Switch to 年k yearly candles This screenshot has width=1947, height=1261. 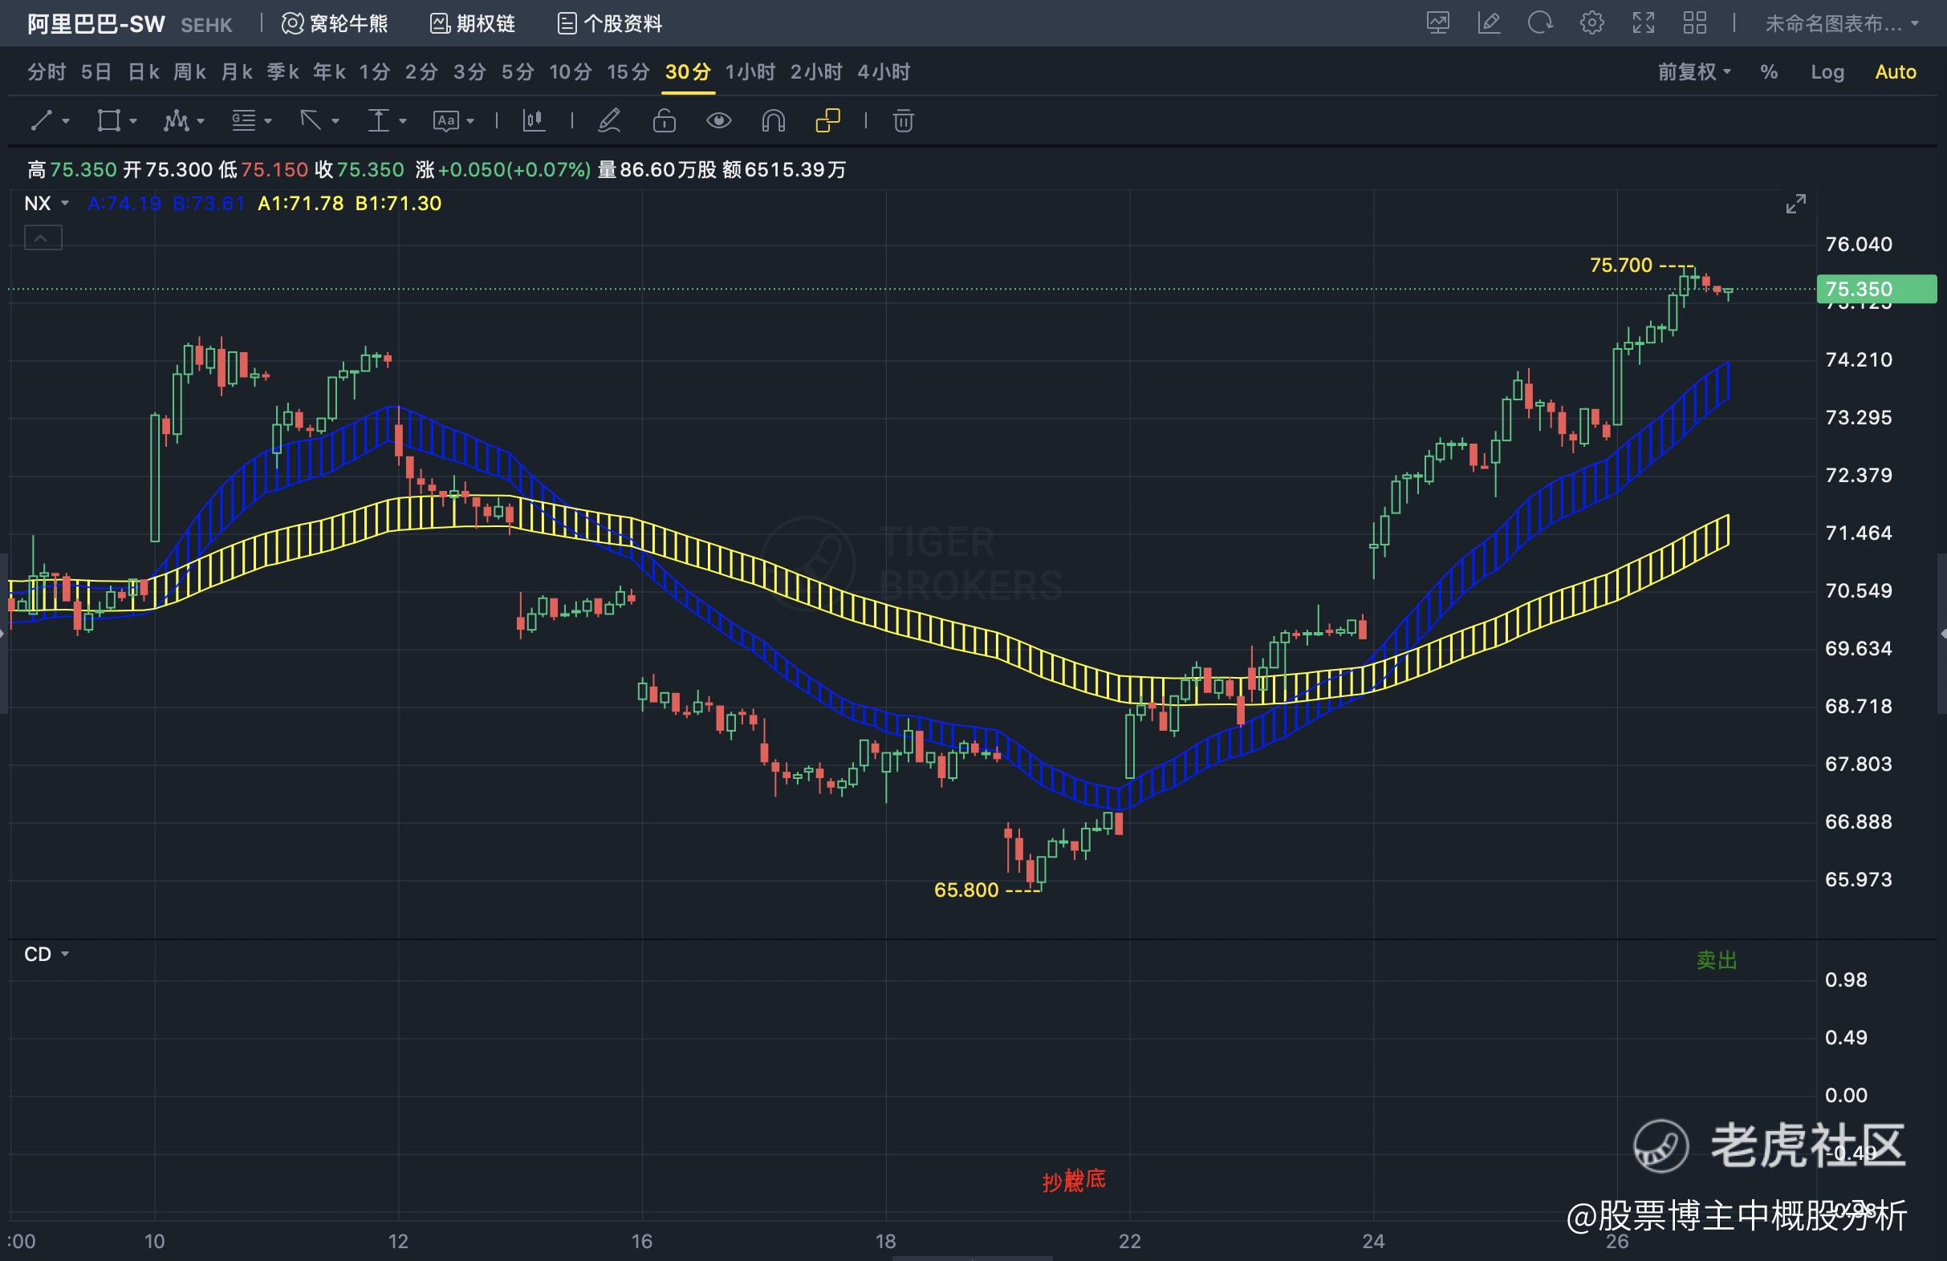pyautogui.click(x=330, y=72)
